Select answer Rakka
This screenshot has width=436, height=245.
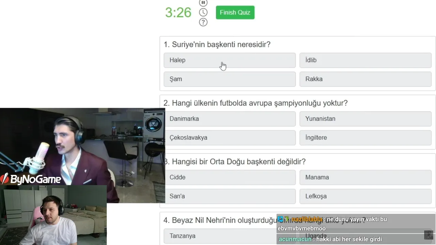pyautogui.click(x=365, y=79)
